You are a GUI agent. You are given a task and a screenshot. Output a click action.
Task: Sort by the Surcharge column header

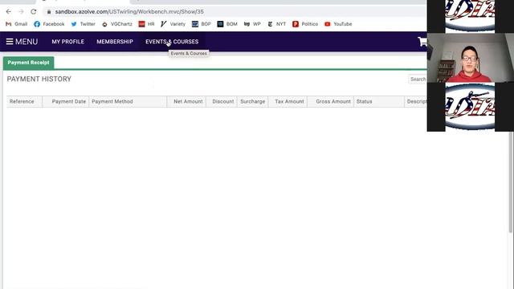click(252, 102)
